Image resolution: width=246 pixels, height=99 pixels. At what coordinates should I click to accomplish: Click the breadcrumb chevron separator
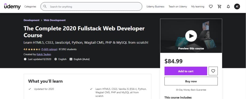42,20
